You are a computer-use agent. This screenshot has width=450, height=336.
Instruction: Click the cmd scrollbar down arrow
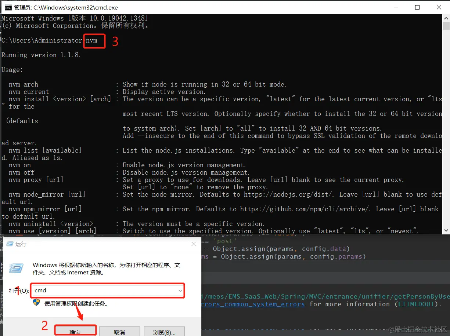coord(446,231)
